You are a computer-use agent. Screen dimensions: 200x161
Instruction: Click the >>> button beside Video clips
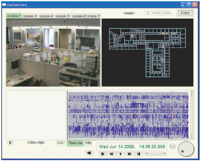(x=61, y=143)
